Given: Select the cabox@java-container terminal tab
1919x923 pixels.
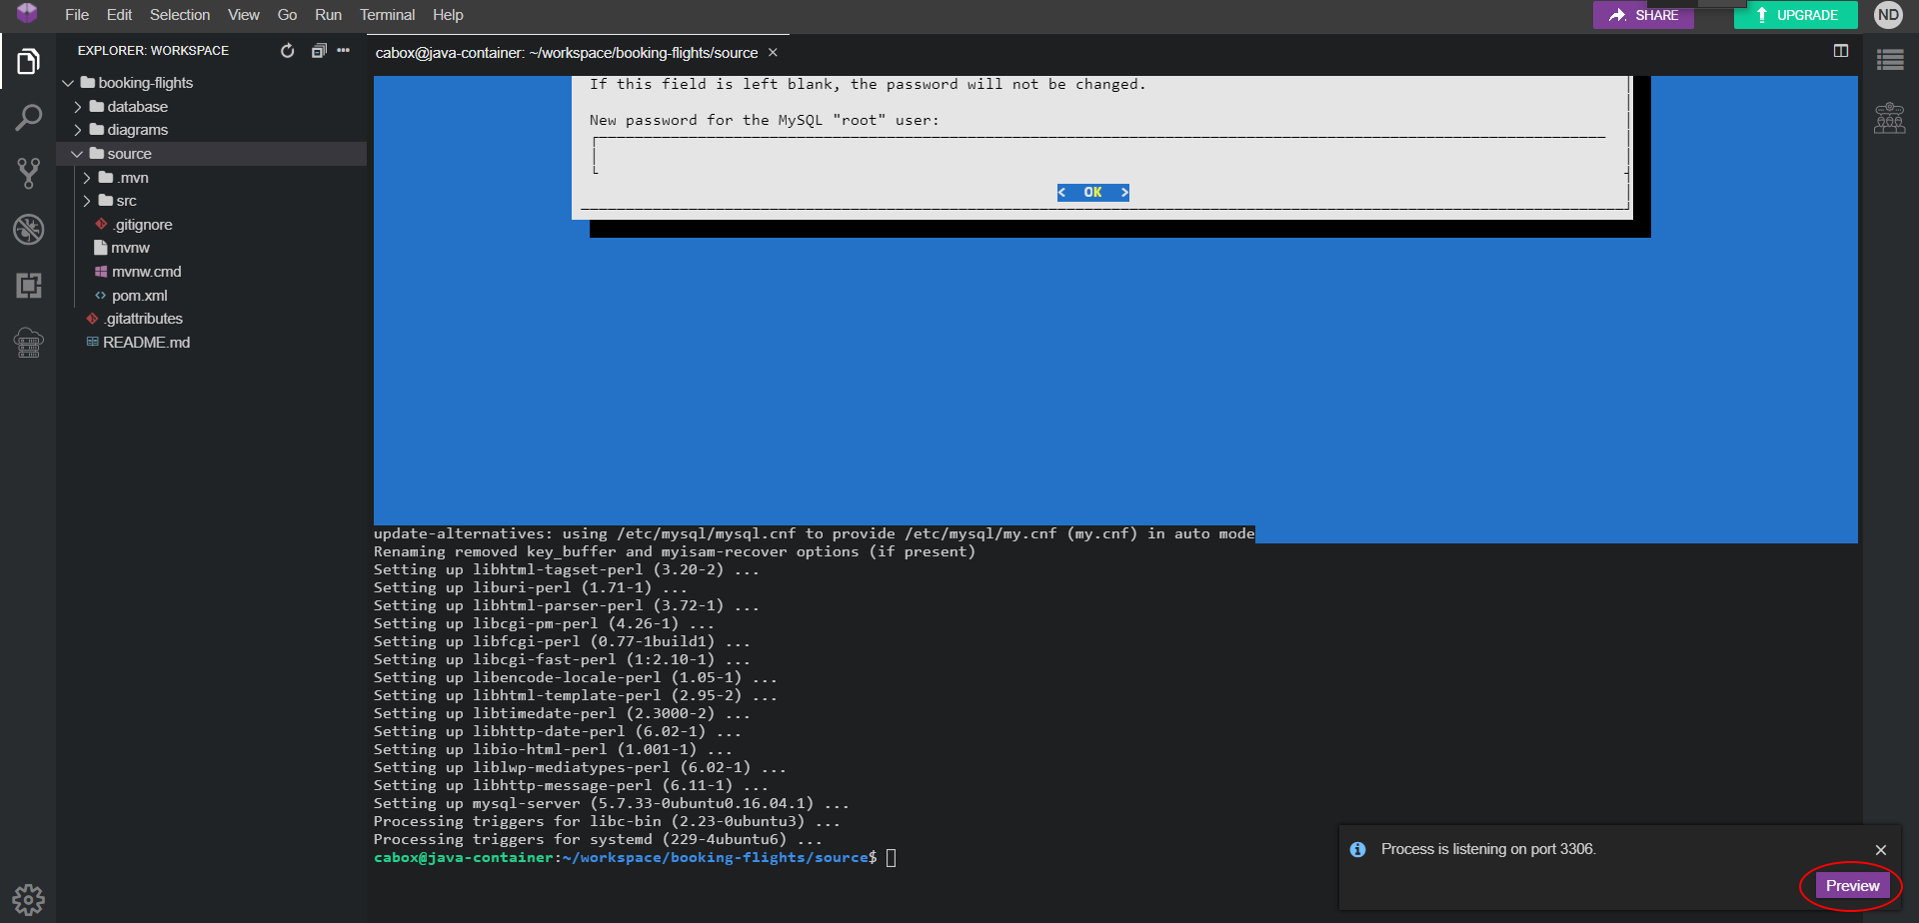Looking at the screenshot, I should [x=567, y=53].
